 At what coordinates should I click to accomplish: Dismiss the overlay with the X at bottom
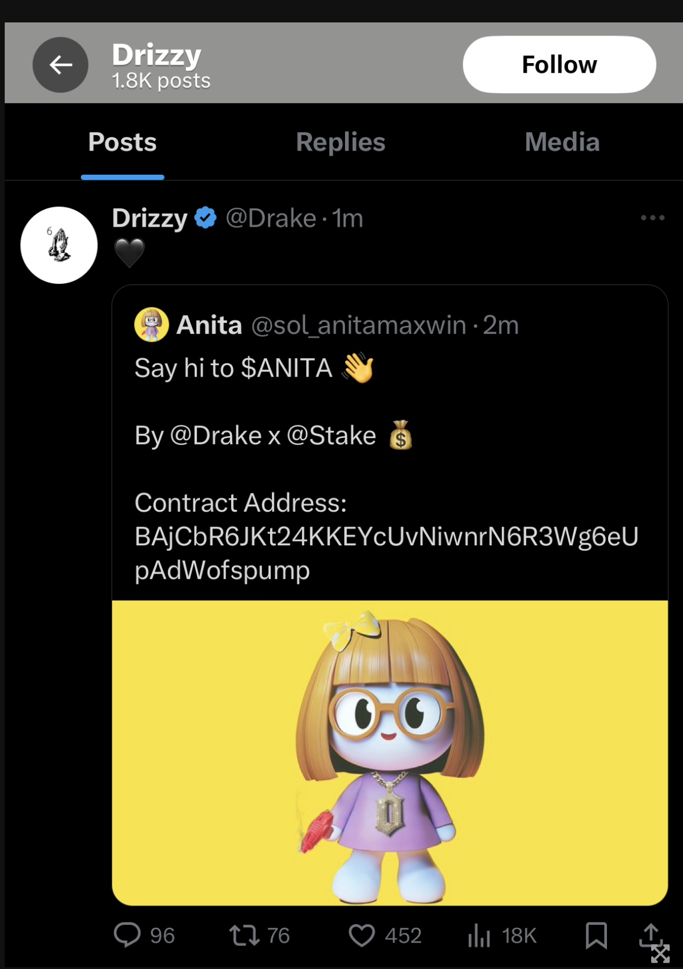point(661,954)
